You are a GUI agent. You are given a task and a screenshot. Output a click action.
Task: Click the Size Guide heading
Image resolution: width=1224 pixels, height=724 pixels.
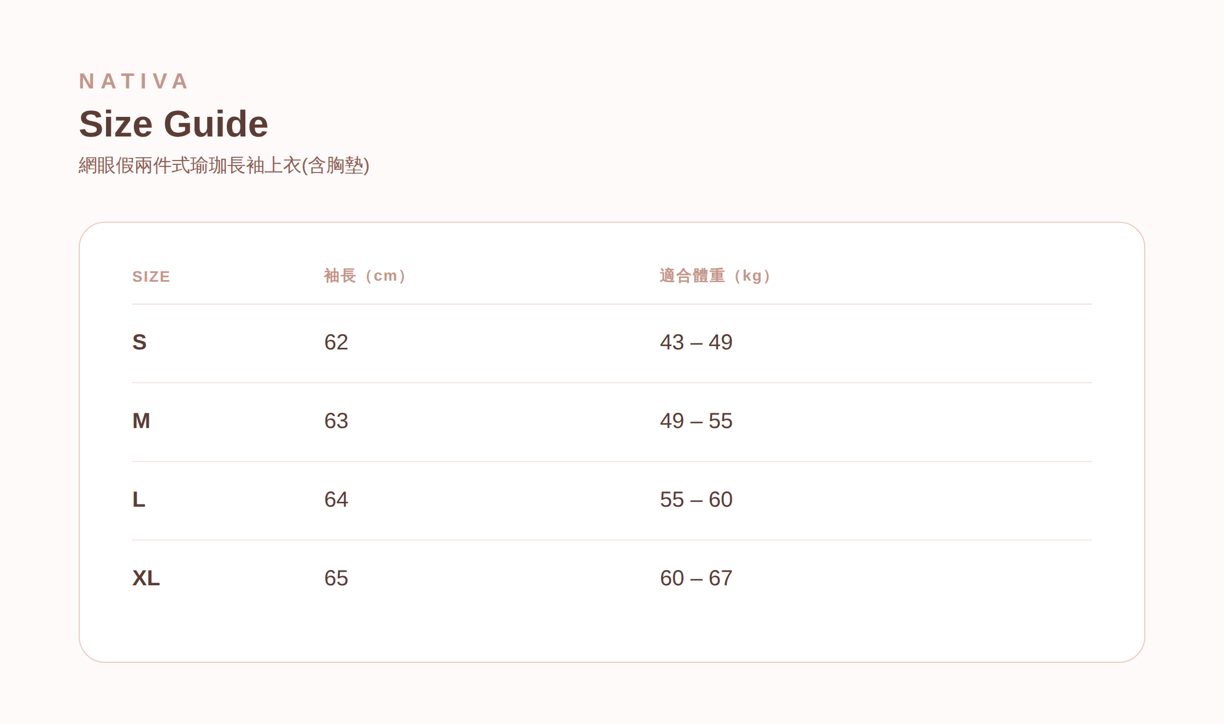point(174,124)
